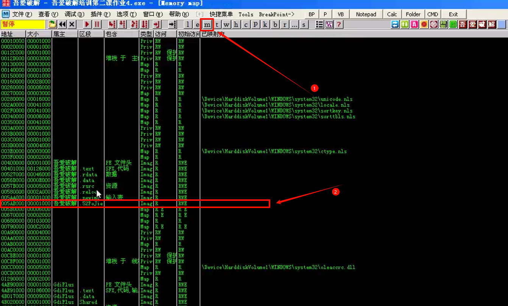The width and height of the screenshot is (508, 306).
Task: Click the Exit button
Action: point(453,14)
